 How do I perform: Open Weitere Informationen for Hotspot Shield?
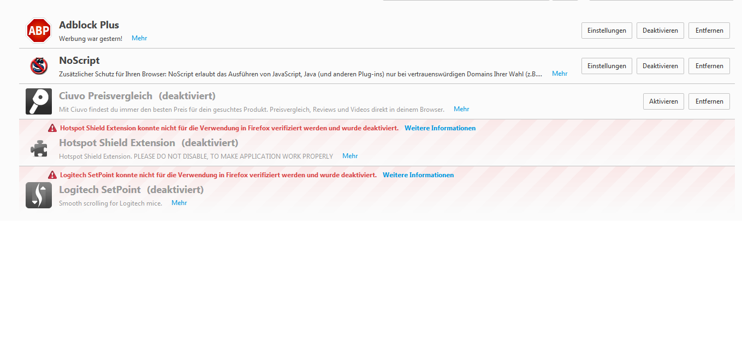[x=440, y=128]
